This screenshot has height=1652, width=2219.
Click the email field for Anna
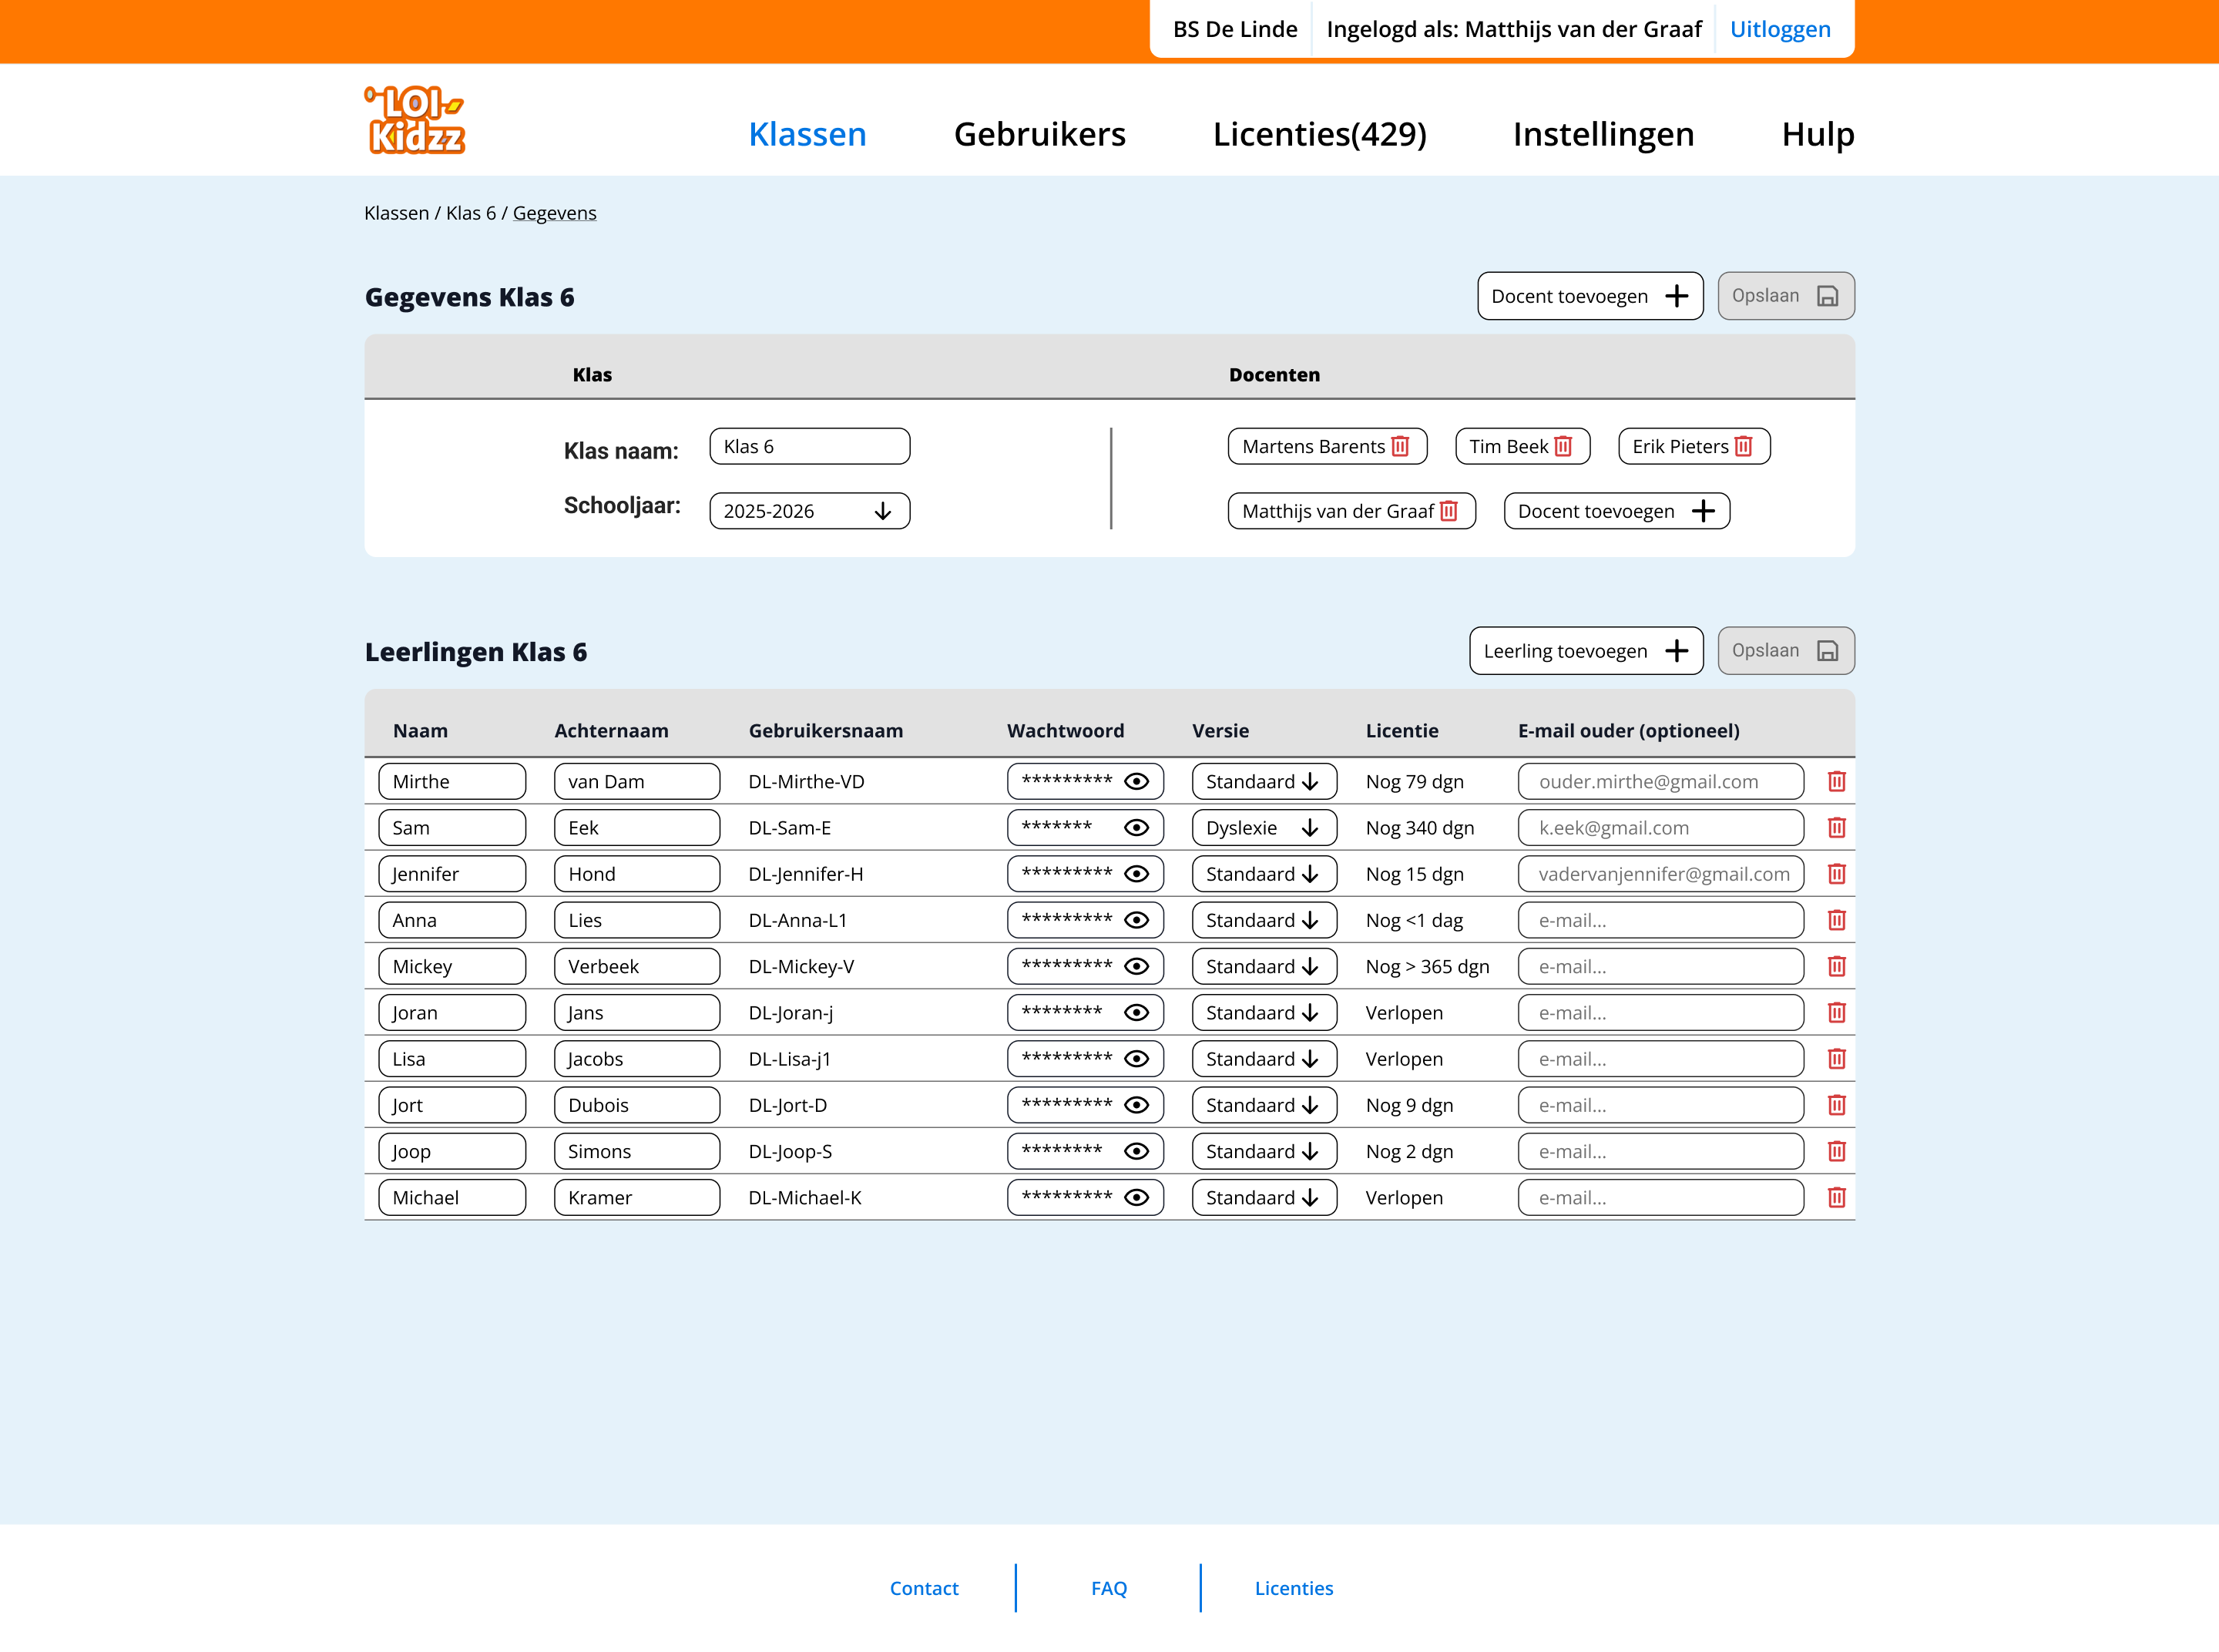pyautogui.click(x=1661, y=920)
